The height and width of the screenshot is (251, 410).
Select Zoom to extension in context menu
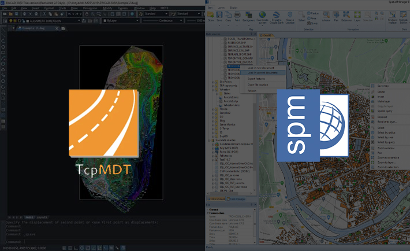389,158
